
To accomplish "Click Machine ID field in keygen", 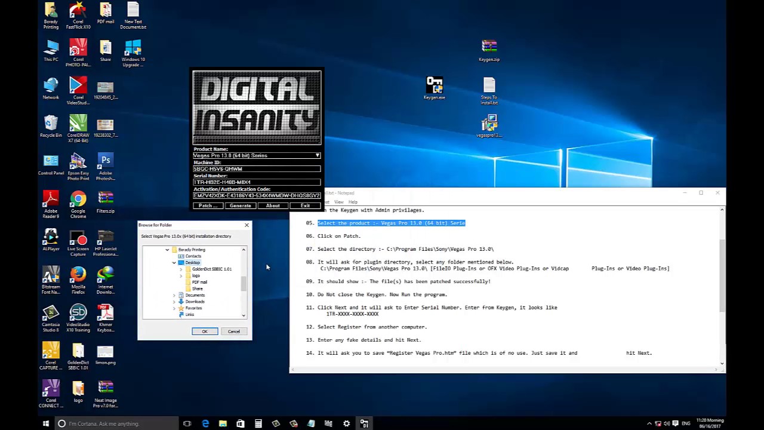I will point(257,169).
